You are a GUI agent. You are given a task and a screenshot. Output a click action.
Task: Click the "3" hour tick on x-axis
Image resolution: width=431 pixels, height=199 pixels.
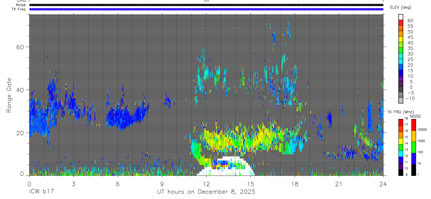(73, 184)
